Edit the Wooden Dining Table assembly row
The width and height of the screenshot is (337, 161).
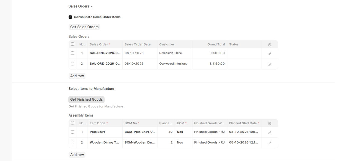click(270, 143)
